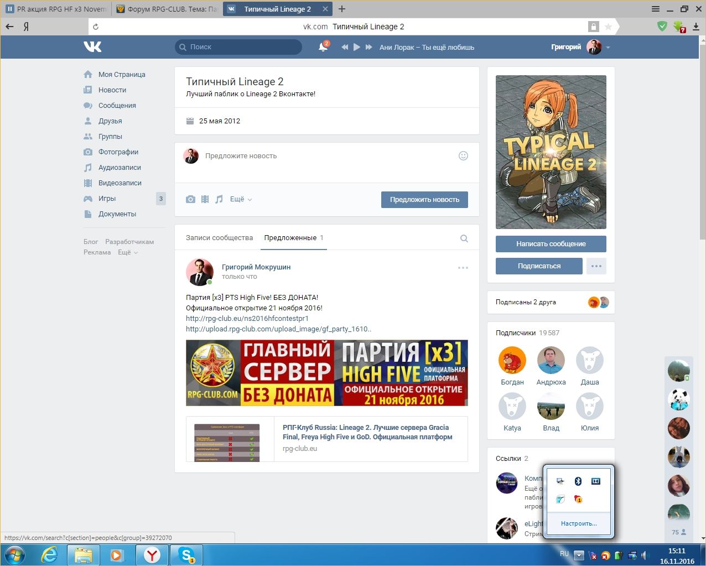Click Настроить... in the tray popup

coord(579,523)
